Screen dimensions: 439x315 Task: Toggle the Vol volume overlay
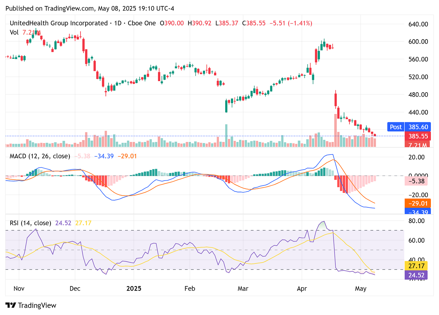point(14,33)
